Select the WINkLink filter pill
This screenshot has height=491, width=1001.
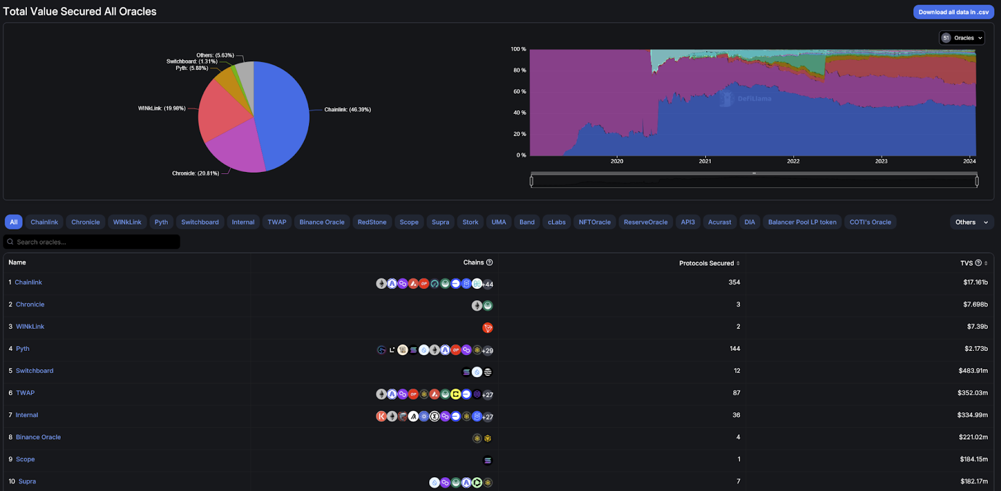(x=127, y=222)
